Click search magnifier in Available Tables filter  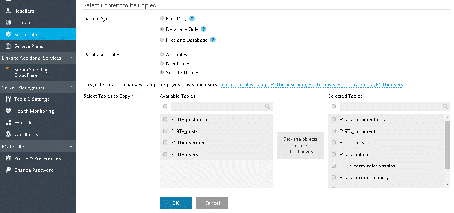(268, 106)
